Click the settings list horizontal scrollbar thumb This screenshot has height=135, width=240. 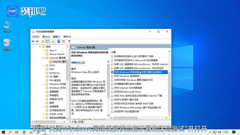(125, 118)
